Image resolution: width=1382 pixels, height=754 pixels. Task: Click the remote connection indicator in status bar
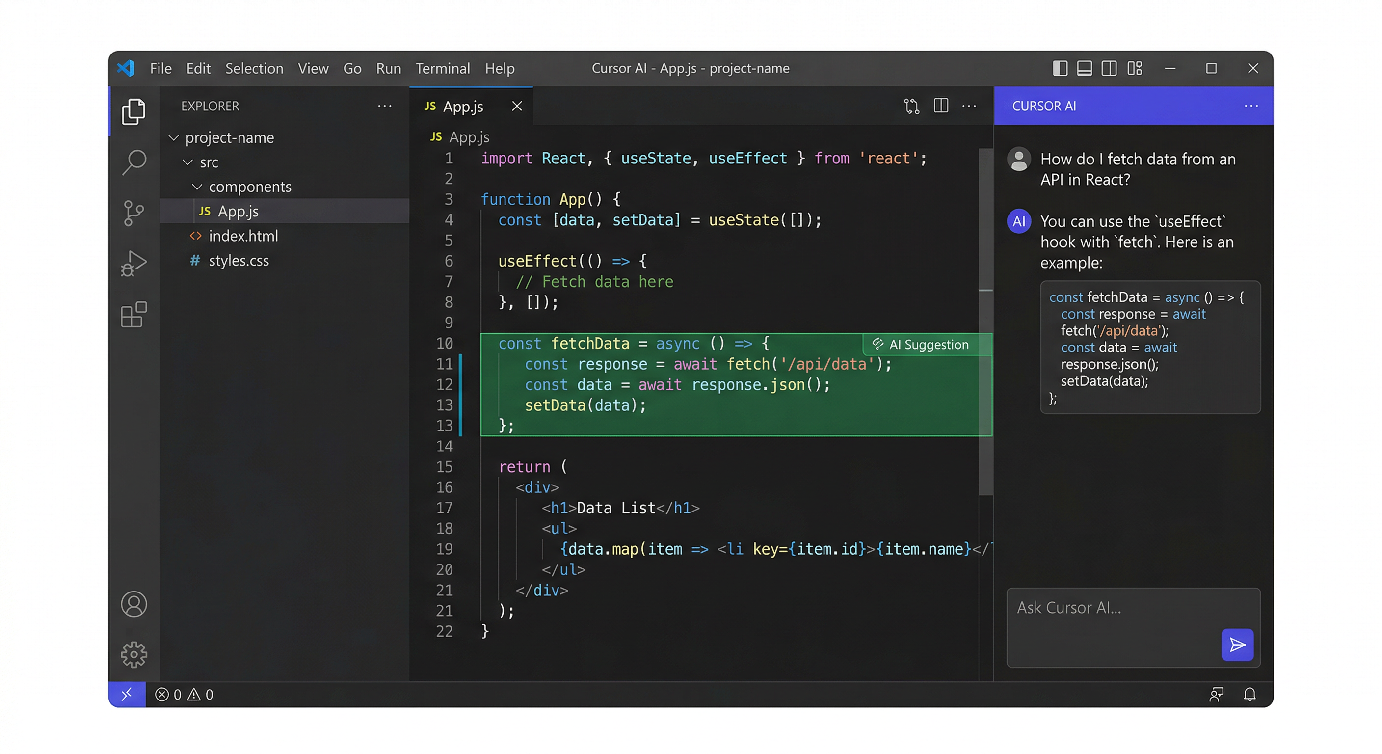tap(127, 695)
